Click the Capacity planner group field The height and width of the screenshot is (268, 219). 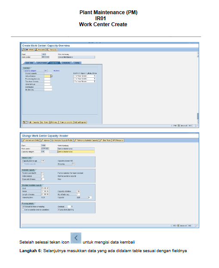click(43, 161)
